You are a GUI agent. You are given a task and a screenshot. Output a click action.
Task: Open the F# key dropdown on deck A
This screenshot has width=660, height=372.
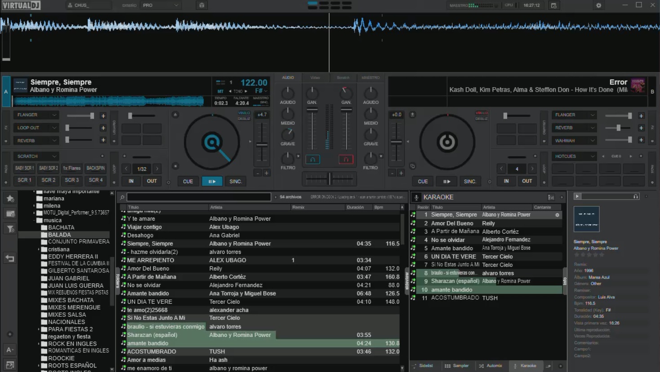[261, 91]
